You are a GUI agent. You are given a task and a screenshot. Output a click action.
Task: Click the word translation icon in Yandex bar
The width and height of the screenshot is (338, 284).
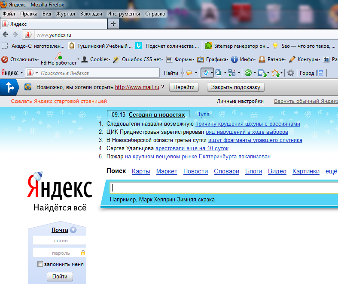pyautogui.click(x=232, y=73)
